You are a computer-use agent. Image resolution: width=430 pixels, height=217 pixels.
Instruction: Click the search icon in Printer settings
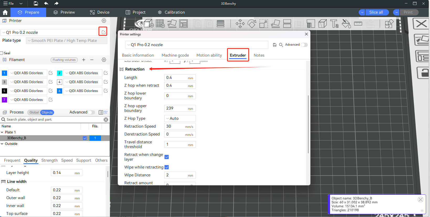pos(281,45)
